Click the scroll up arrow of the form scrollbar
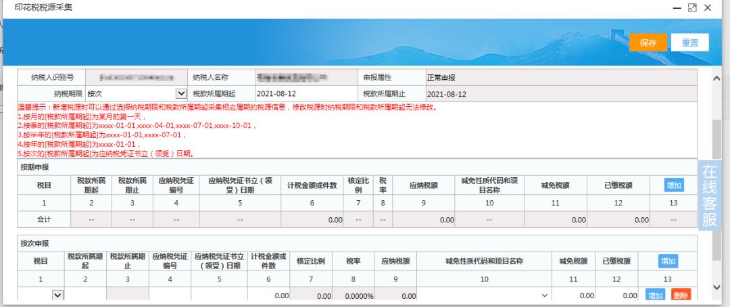Image resolution: width=730 pixels, height=307 pixels. (716, 78)
